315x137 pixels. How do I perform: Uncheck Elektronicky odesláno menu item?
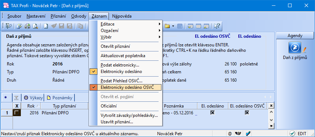pos(125,72)
